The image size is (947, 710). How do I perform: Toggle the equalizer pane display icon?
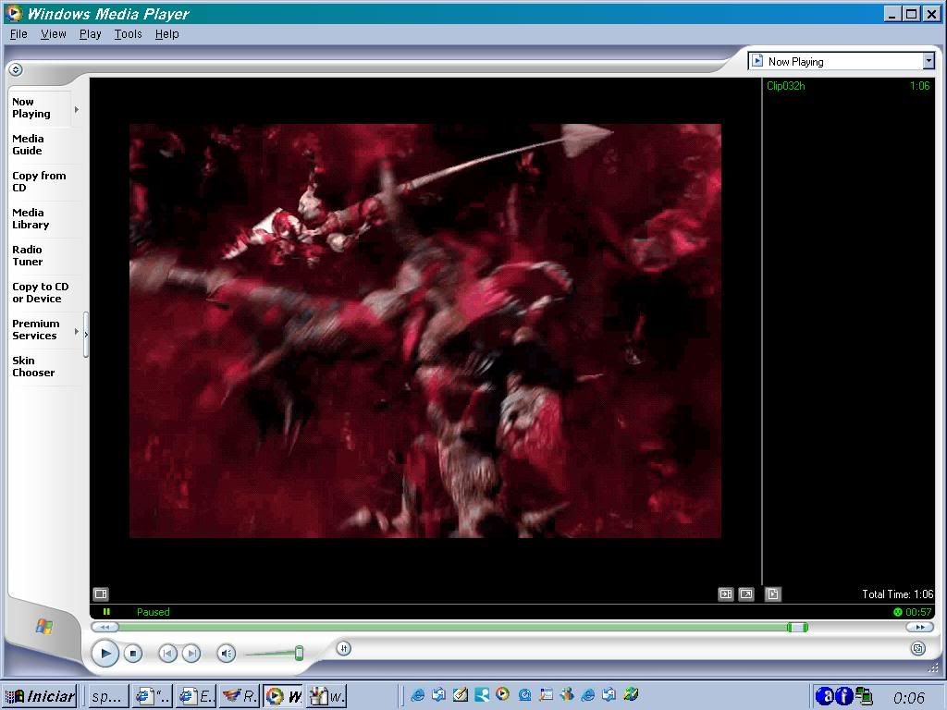(x=726, y=594)
